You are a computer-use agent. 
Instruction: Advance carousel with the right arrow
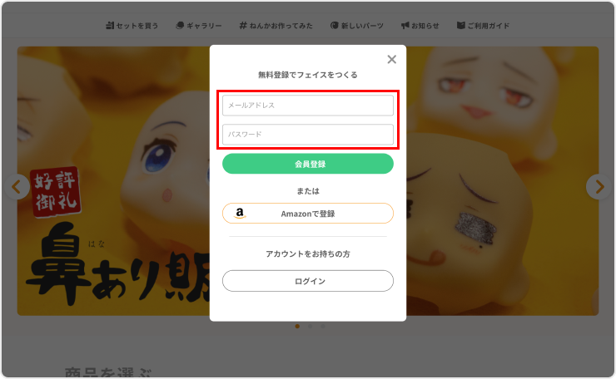click(x=598, y=186)
